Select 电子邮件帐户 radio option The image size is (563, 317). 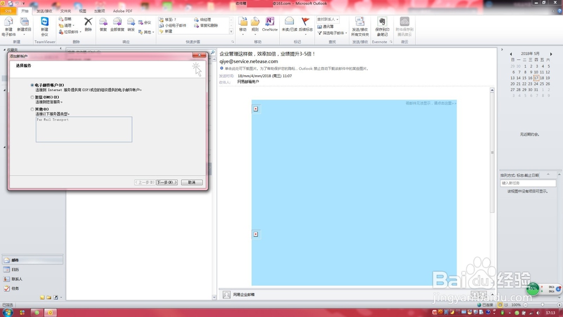[32, 85]
